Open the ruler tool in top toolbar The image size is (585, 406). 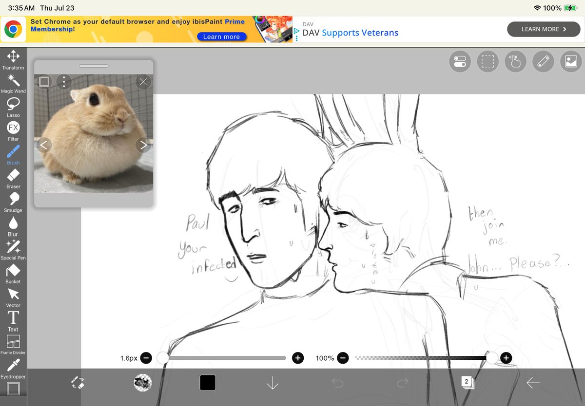(x=543, y=61)
